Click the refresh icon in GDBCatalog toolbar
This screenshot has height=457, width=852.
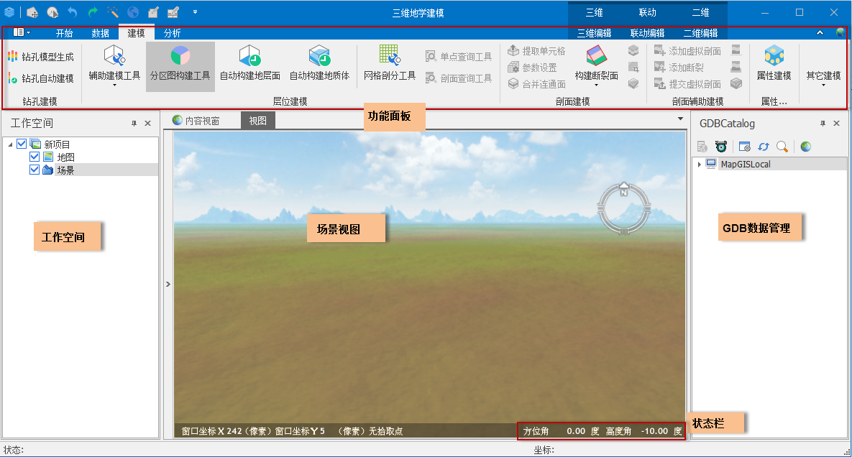[x=764, y=147]
